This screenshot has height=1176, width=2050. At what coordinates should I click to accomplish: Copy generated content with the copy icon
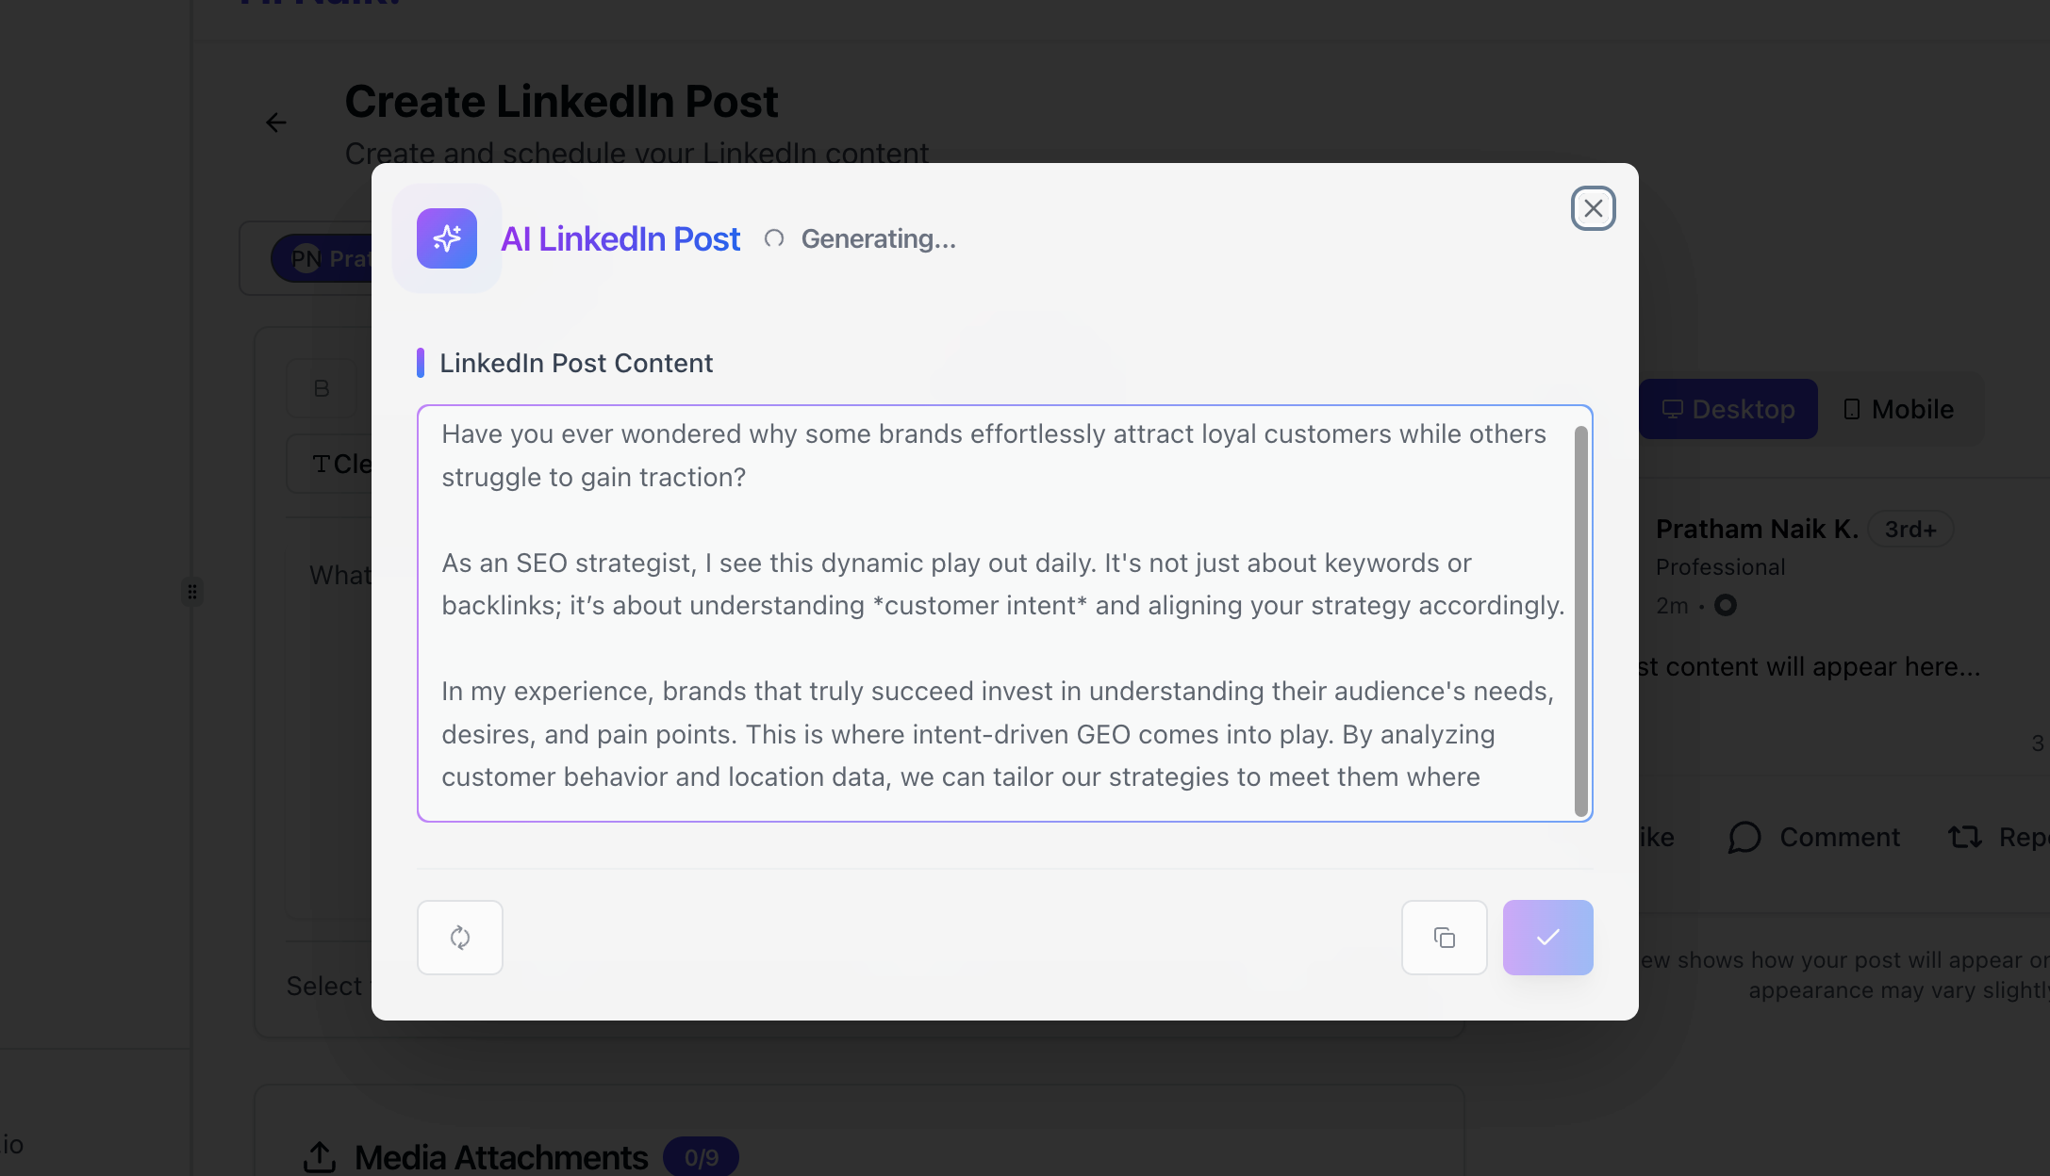point(1444,938)
